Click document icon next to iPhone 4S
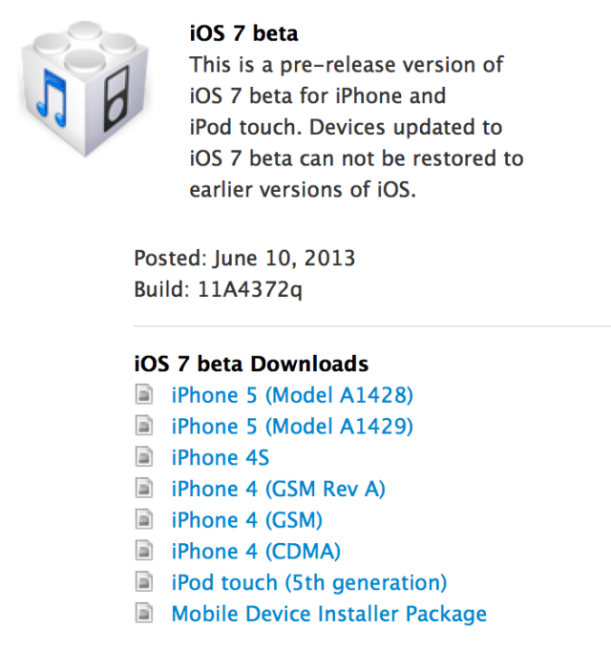 (x=144, y=458)
